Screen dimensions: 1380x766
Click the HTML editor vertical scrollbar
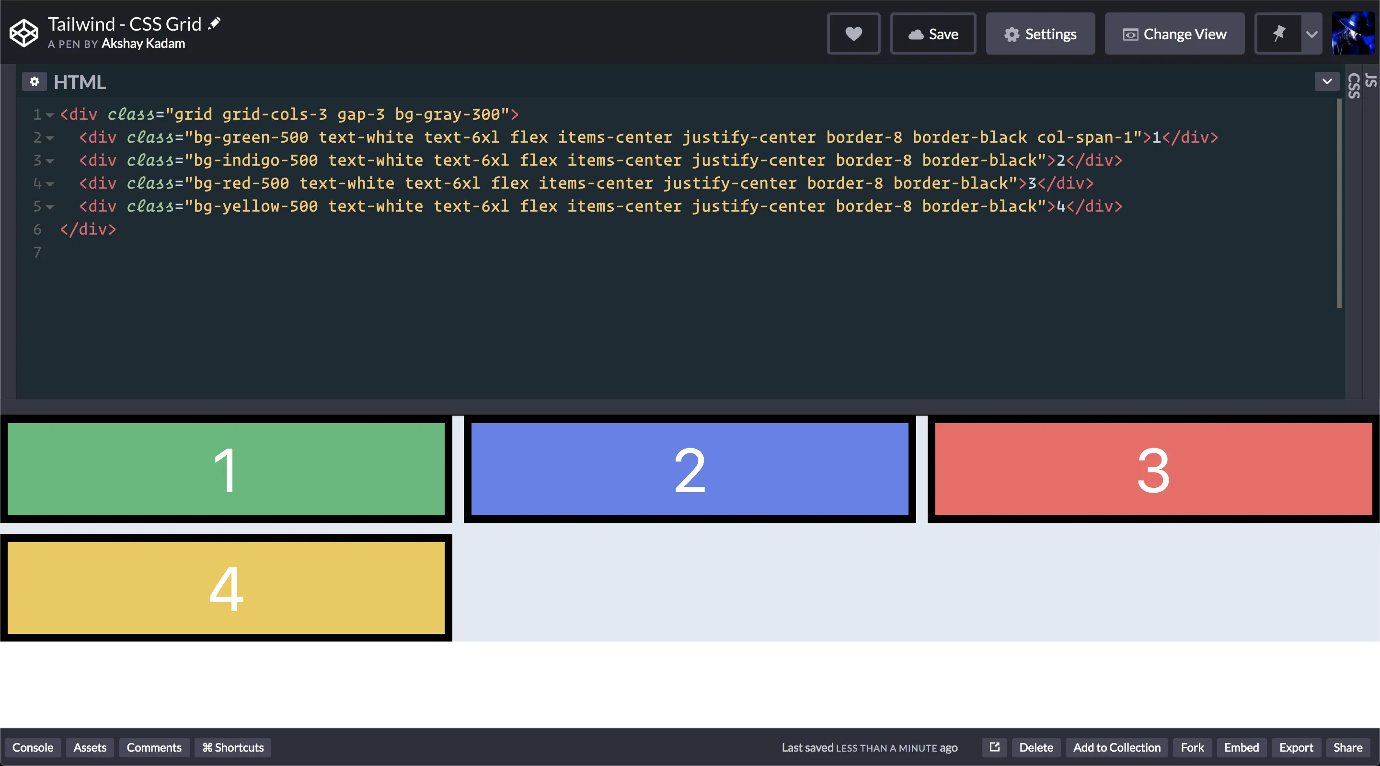1339,203
